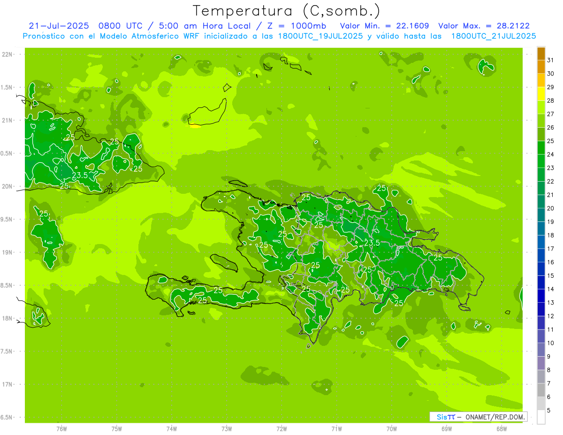Click the '22N' latitude axis label
Image resolution: width=563 pixels, height=435 pixels.
[7, 54]
